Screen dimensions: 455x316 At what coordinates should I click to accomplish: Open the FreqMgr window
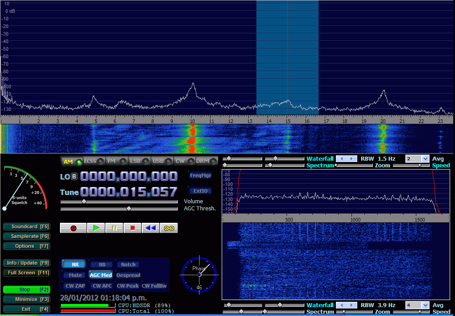pos(199,175)
